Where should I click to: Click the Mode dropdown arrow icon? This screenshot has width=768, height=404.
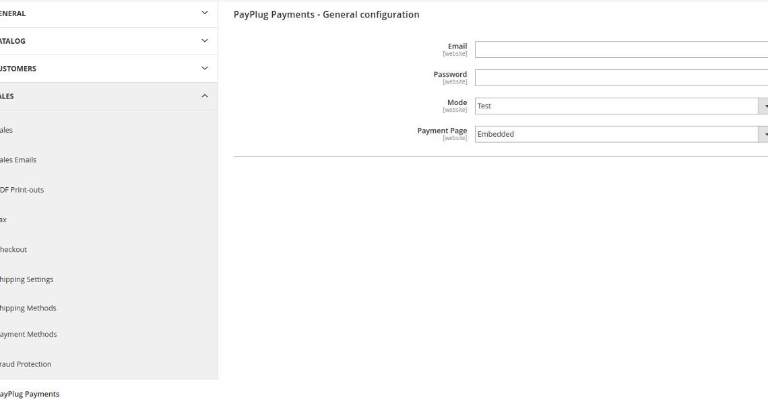pos(765,106)
